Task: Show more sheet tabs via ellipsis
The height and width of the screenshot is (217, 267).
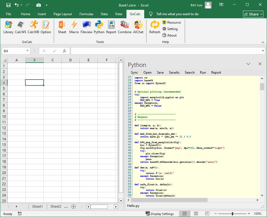Action: pyautogui.click(x=66, y=207)
